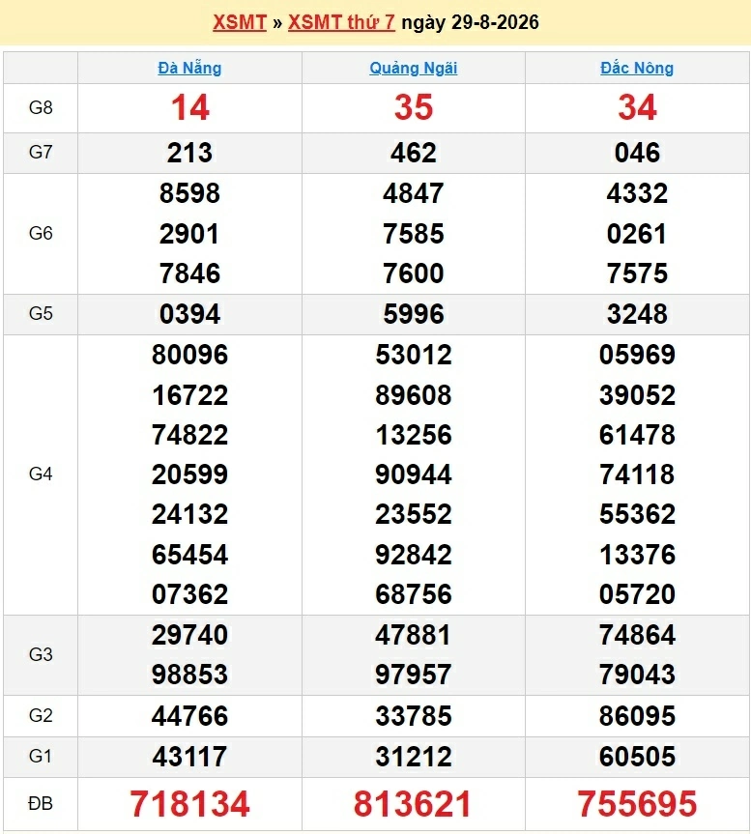Open the XSMT breadcrumb link
This screenshot has height=834, width=751.
click(240, 22)
